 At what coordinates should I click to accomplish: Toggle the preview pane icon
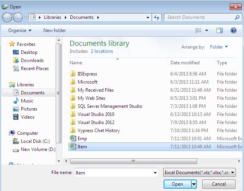pos(220,30)
